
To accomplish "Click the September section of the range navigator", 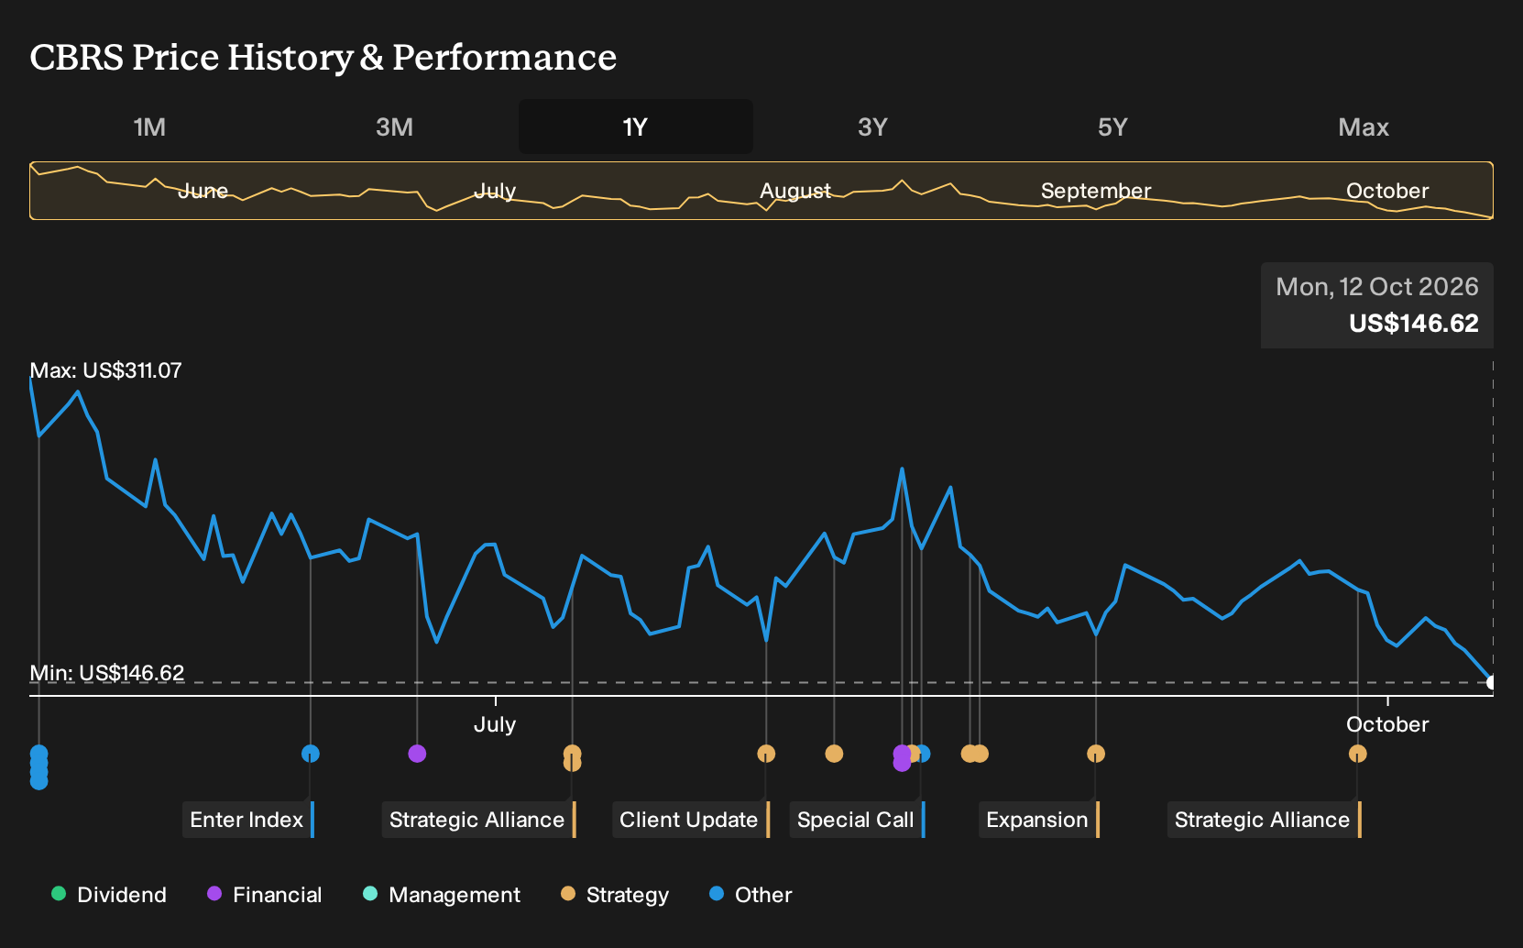I will [x=1096, y=191].
